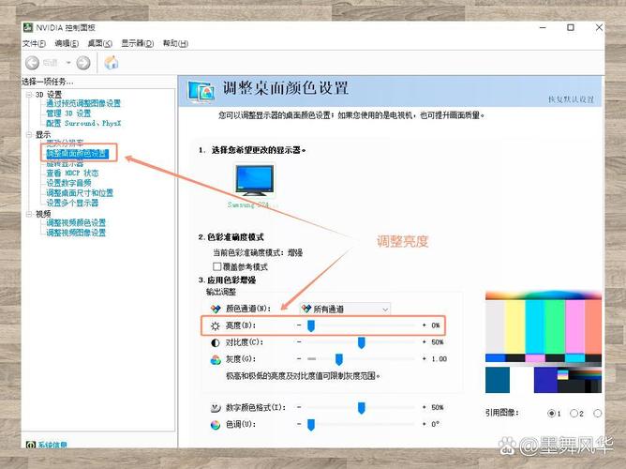Select 调整桌面颜色设置 in the tree
This screenshot has width=626, height=469.
point(78,154)
